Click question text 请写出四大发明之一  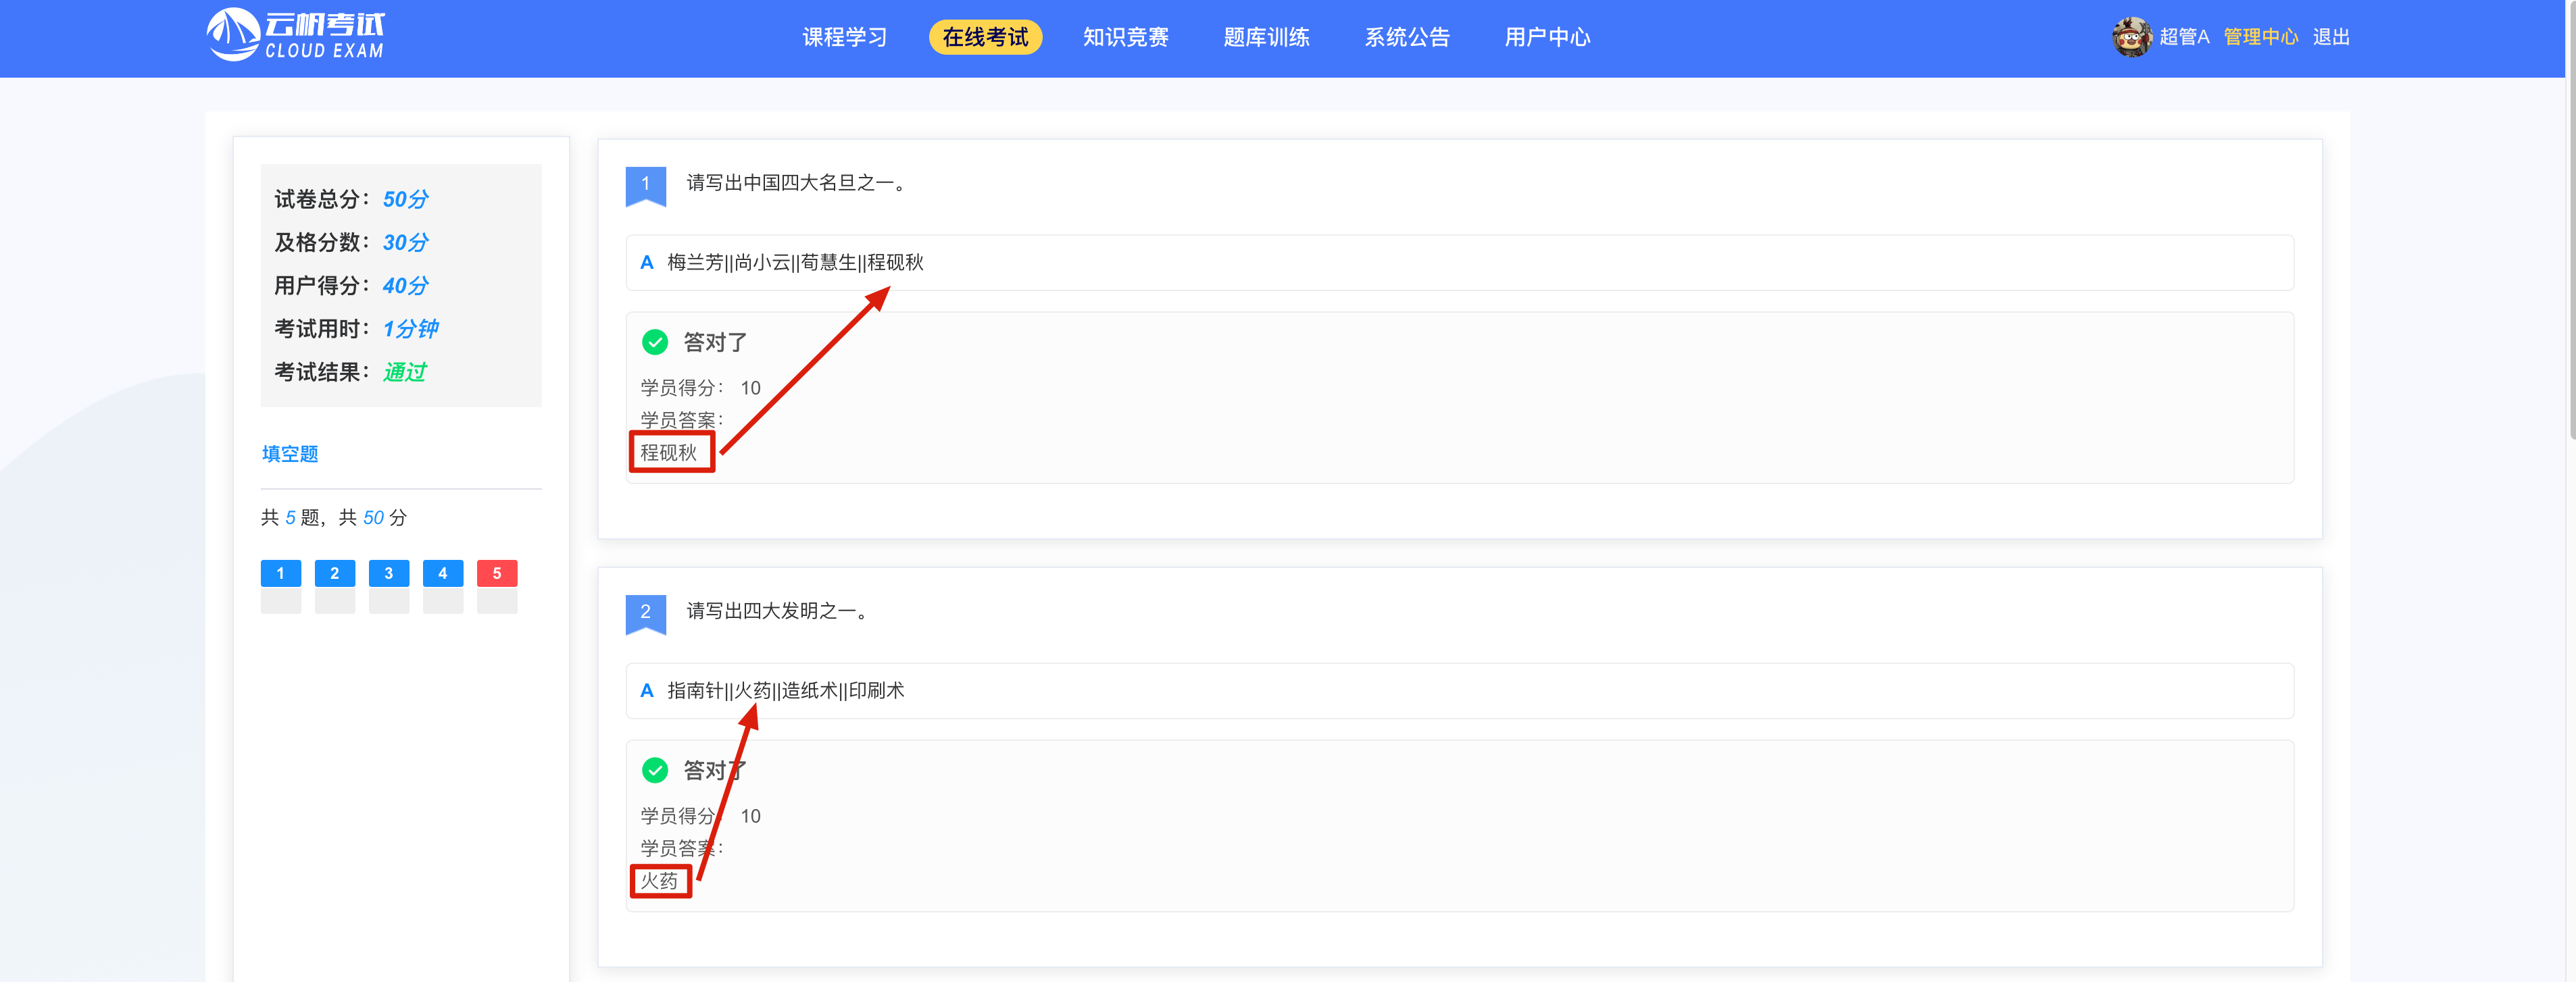[778, 611]
